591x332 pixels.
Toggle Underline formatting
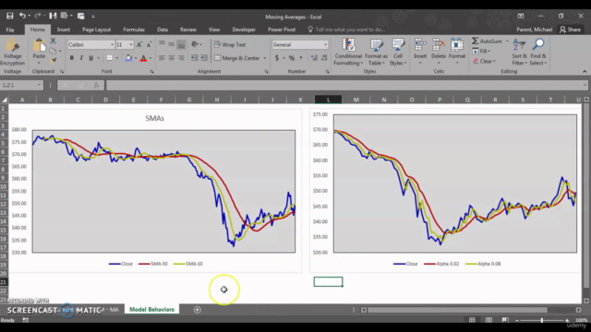click(x=90, y=58)
